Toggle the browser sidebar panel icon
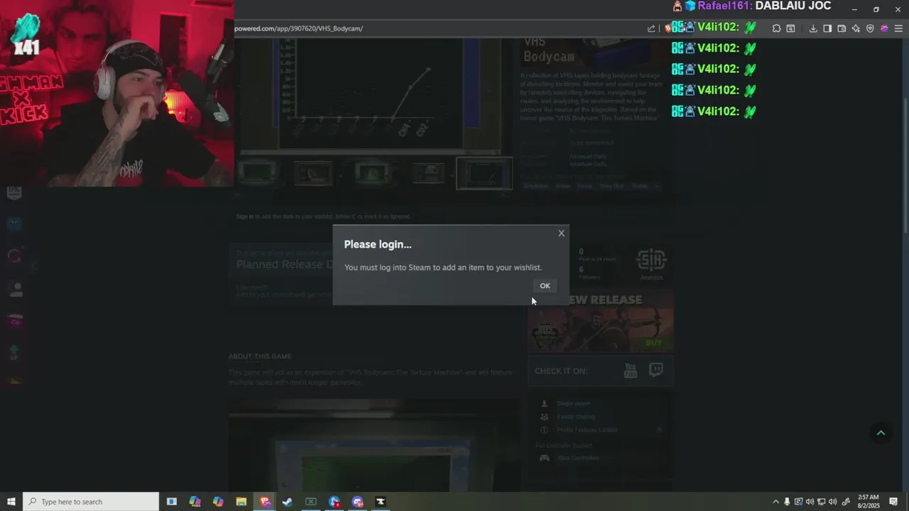 827,28
